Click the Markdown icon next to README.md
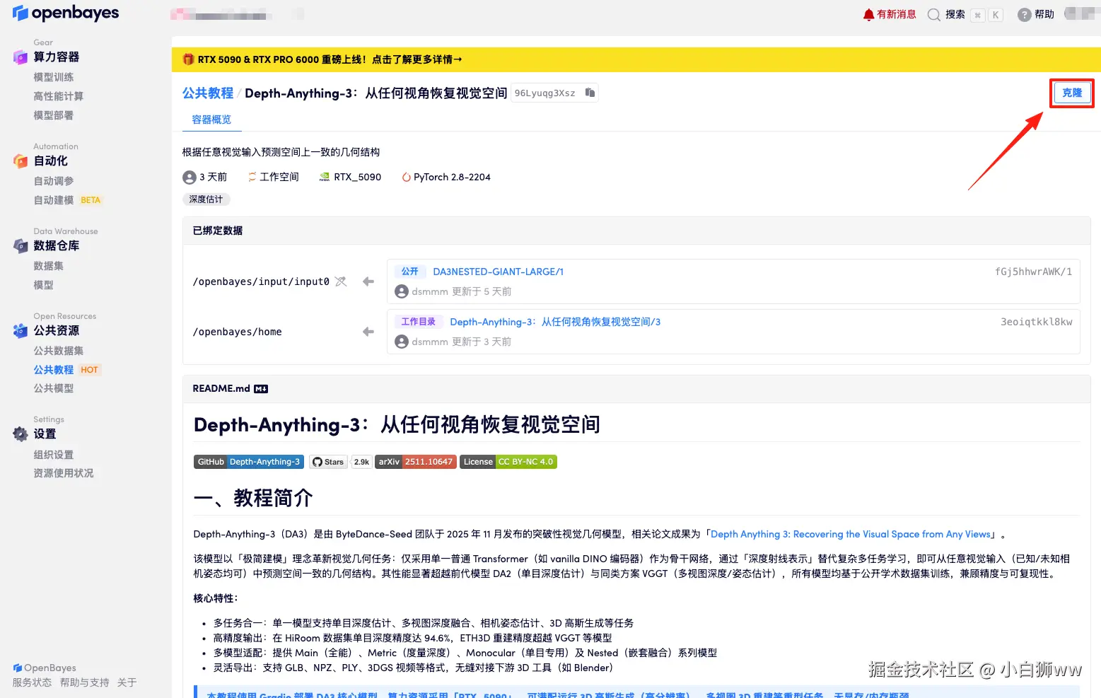The height and width of the screenshot is (698, 1101). tap(261, 389)
